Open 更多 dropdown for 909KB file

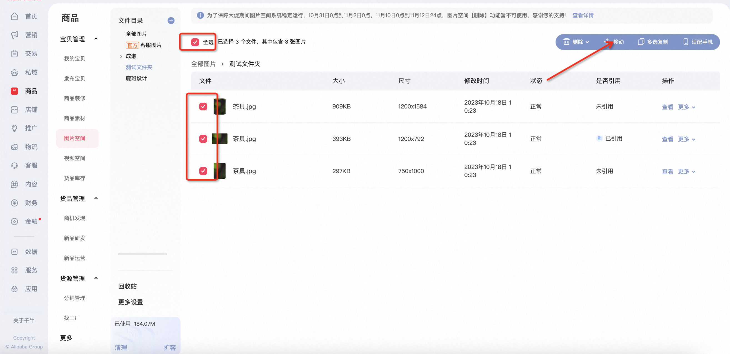pos(686,107)
